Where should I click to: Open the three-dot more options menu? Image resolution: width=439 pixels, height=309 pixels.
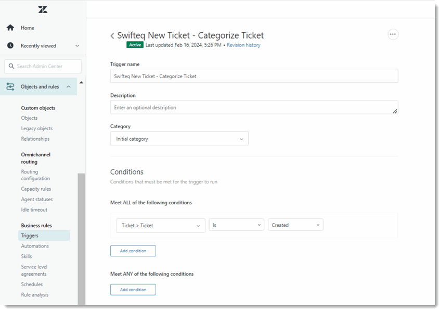[x=393, y=34]
